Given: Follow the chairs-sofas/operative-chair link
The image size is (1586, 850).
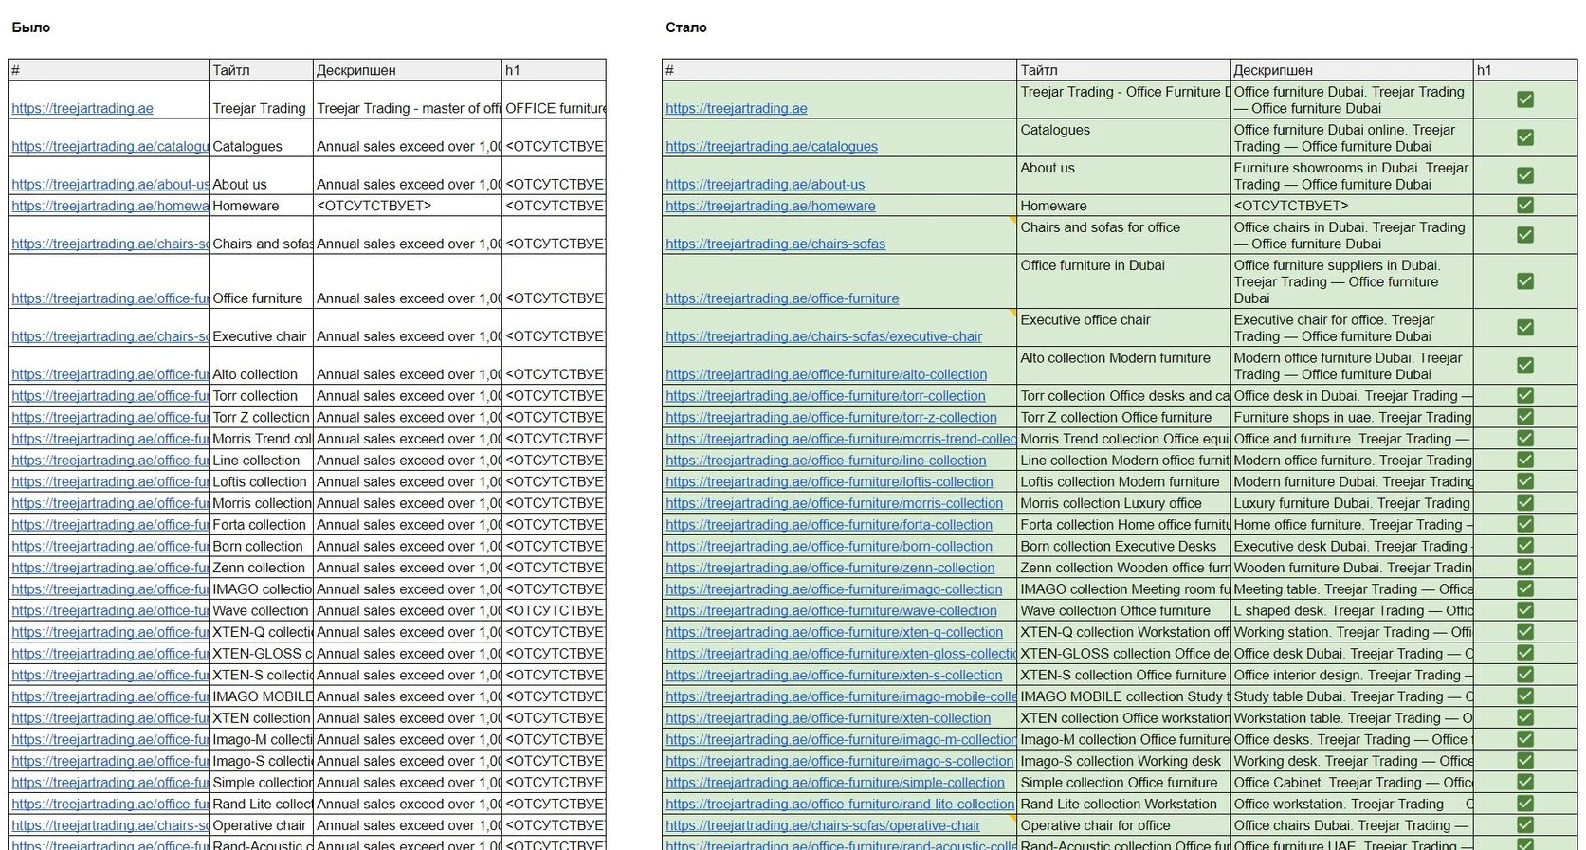Looking at the screenshot, I should (823, 825).
